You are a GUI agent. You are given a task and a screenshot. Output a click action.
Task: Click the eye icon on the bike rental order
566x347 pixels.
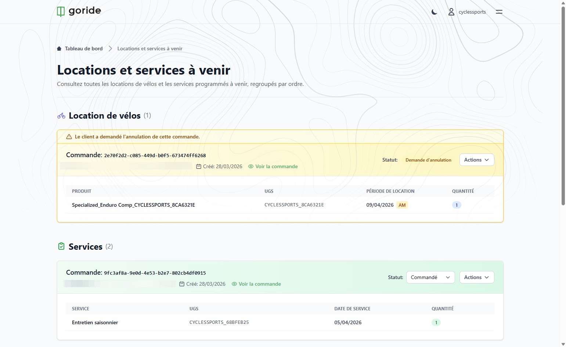[x=251, y=166]
